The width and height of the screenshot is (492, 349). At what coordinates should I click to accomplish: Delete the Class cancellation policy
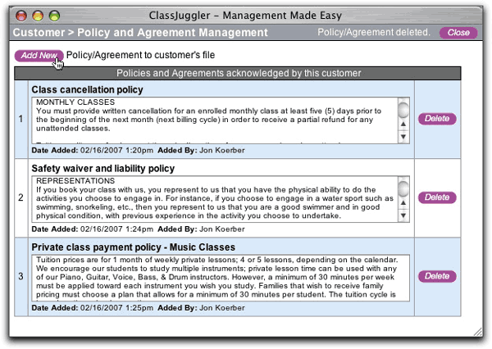click(x=437, y=119)
